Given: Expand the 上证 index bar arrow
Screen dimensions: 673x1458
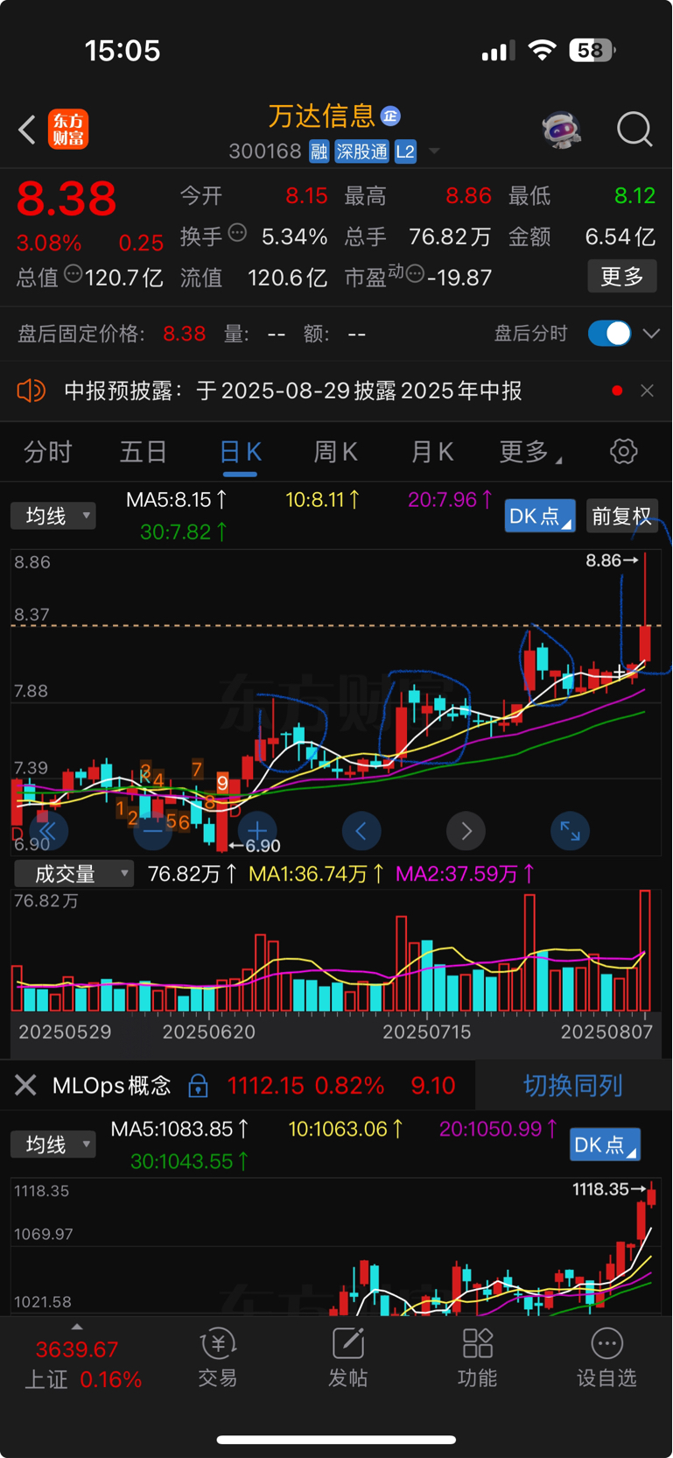Looking at the screenshot, I should coord(77,1327).
